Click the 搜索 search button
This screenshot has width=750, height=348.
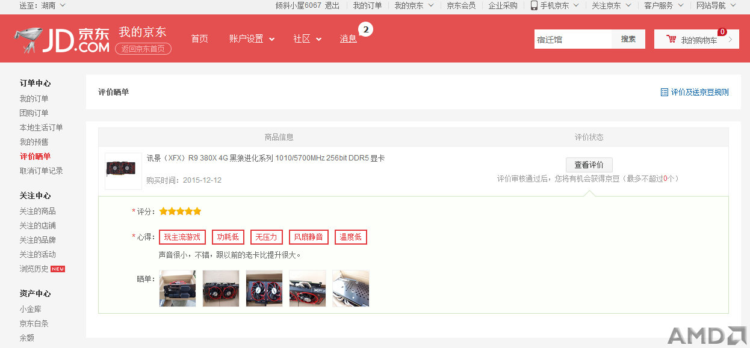[x=628, y=39]
